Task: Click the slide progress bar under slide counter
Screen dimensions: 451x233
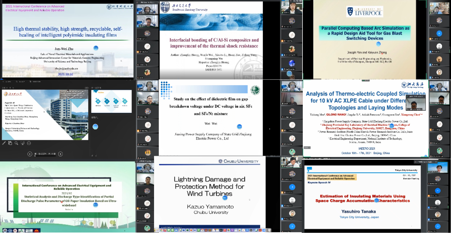Action: 45,156
